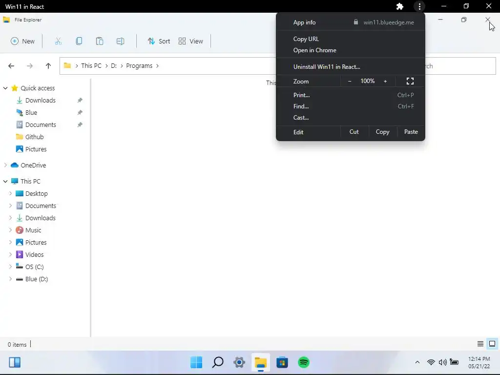Switch to large icons view in status bar
The width and height of the screenshot is (500, 375).
492,344
